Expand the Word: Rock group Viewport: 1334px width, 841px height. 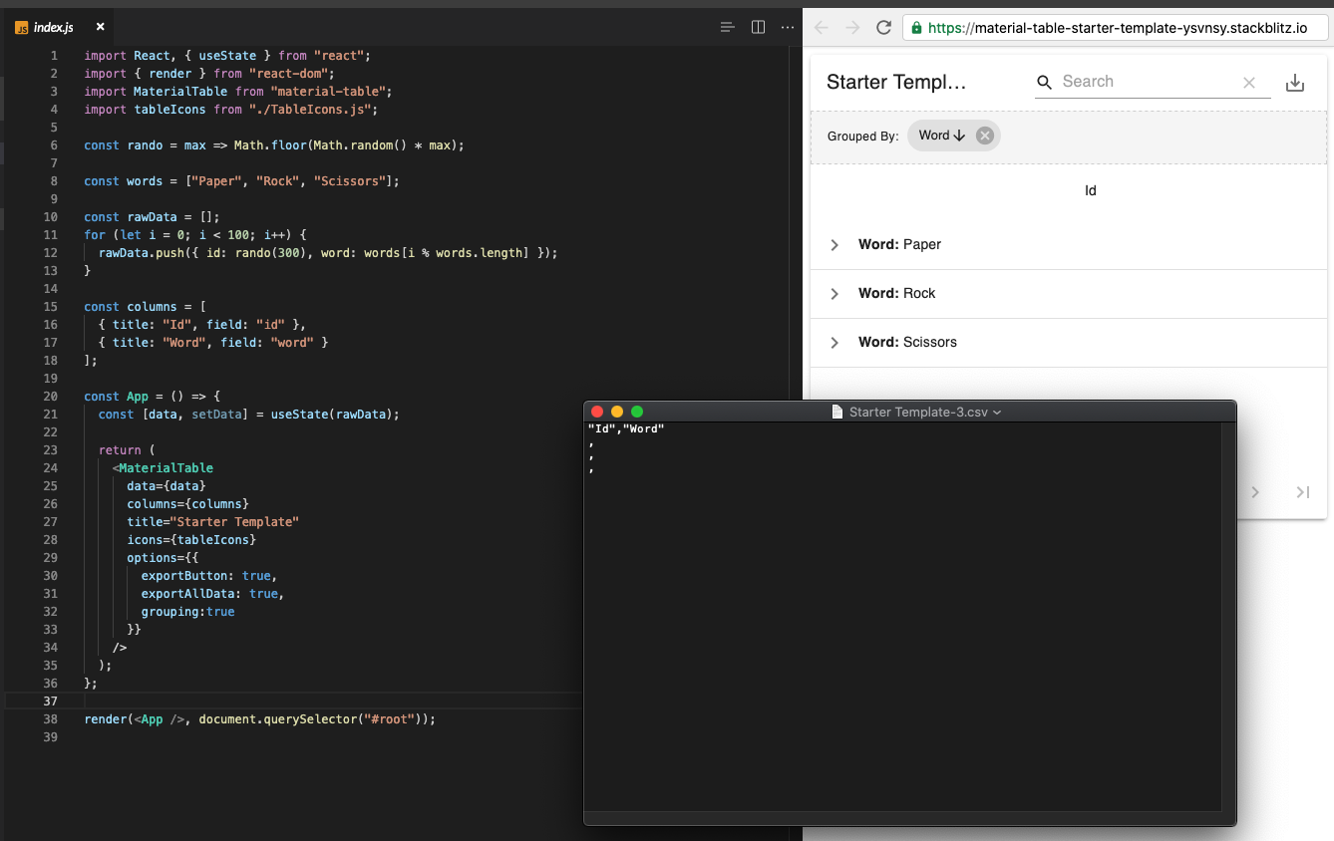click(834, 293)
